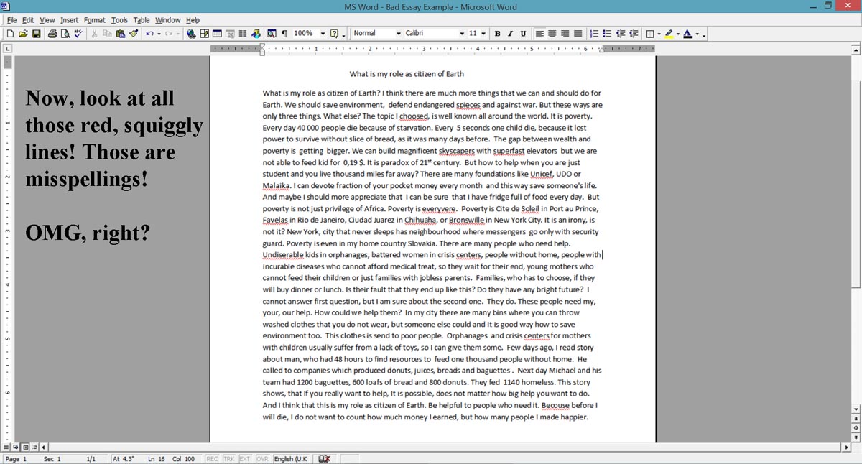Open the Tools menu

click(x=119, y=20)
